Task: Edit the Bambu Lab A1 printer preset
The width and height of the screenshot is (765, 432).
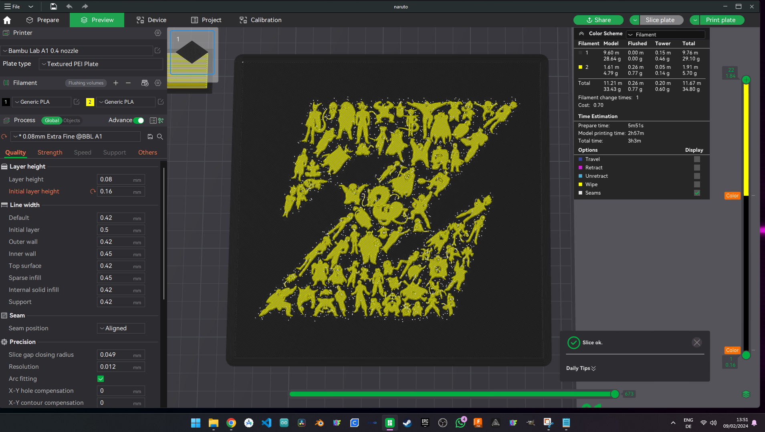Action: click(157, 50)
